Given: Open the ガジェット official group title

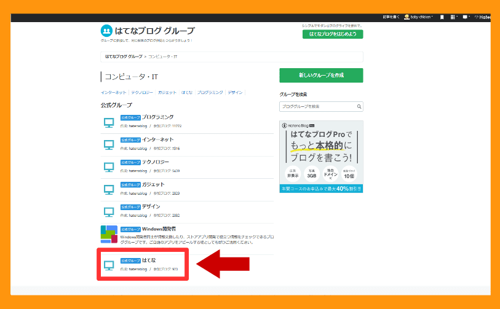Looking at the screenshot, I should point(153,184).
